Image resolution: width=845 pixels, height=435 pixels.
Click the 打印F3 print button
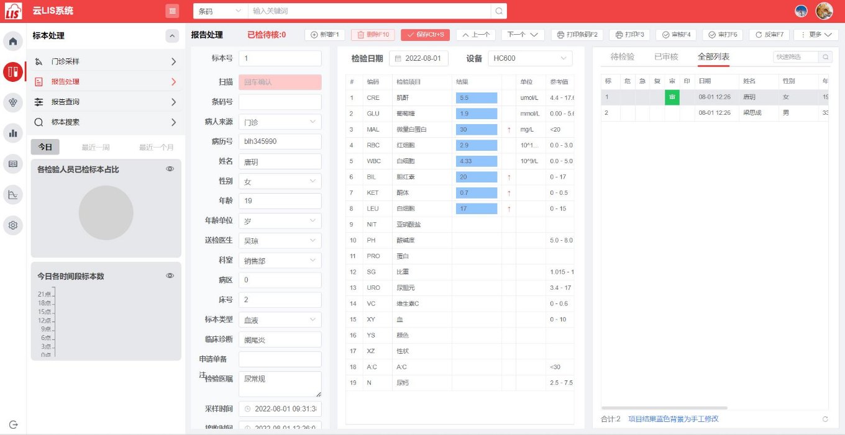click(x=629, y=35)
